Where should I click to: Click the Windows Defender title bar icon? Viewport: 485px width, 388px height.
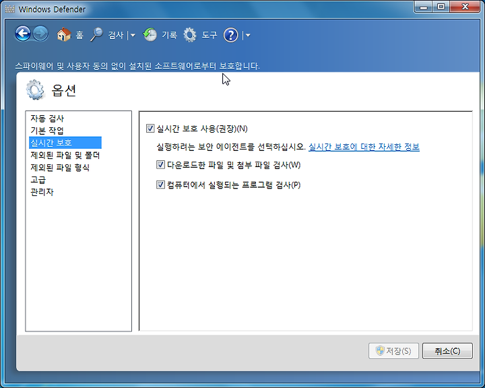coord(9,9)
